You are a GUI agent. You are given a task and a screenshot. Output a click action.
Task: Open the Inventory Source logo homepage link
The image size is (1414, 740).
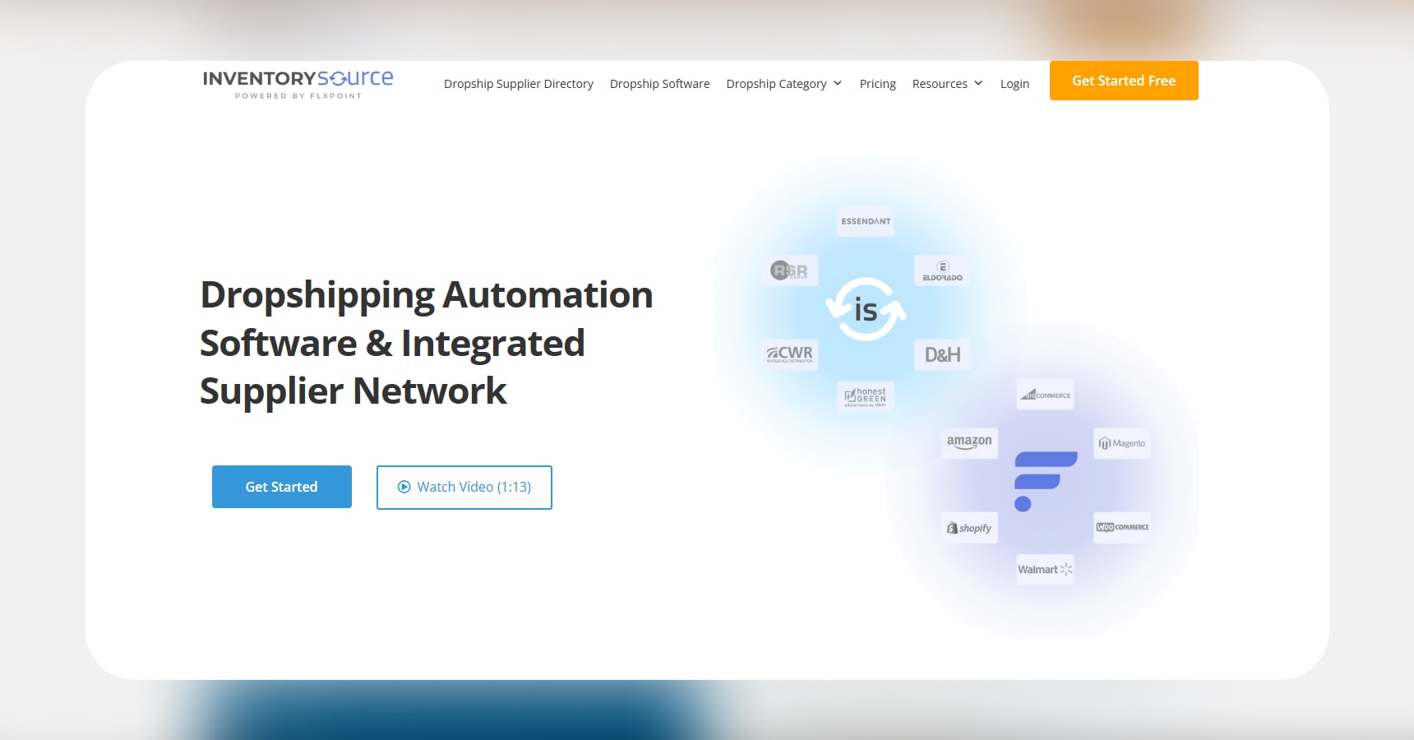tap(298, 84)
